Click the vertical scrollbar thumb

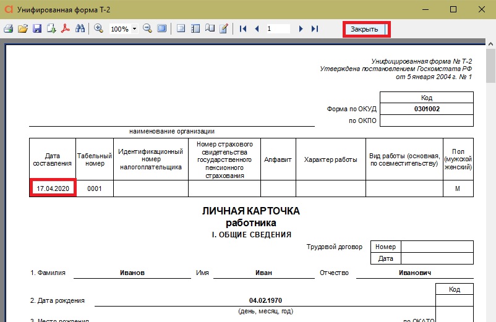(x=490, y=66)
